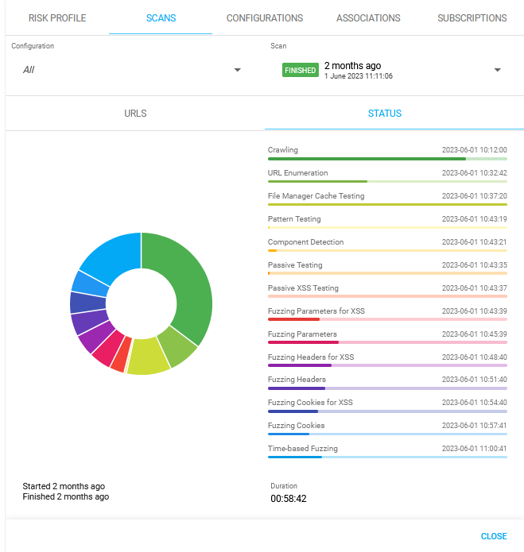Click the Crawling progress bar
Screen dimensions: 524x552
tap(387, 159)
